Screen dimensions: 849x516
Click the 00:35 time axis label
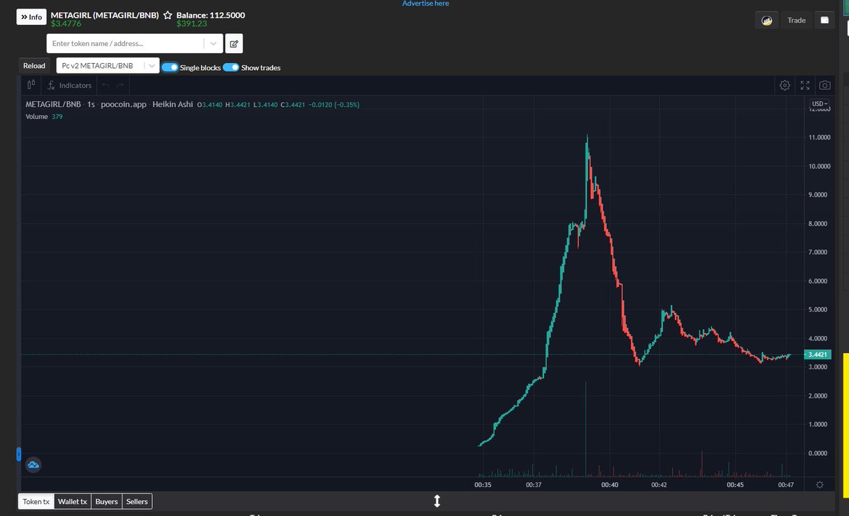[x=483, y=485]
